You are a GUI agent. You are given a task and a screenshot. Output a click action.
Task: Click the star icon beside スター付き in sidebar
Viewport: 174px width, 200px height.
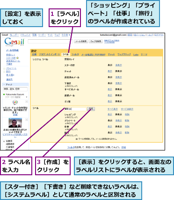(18, 58)
